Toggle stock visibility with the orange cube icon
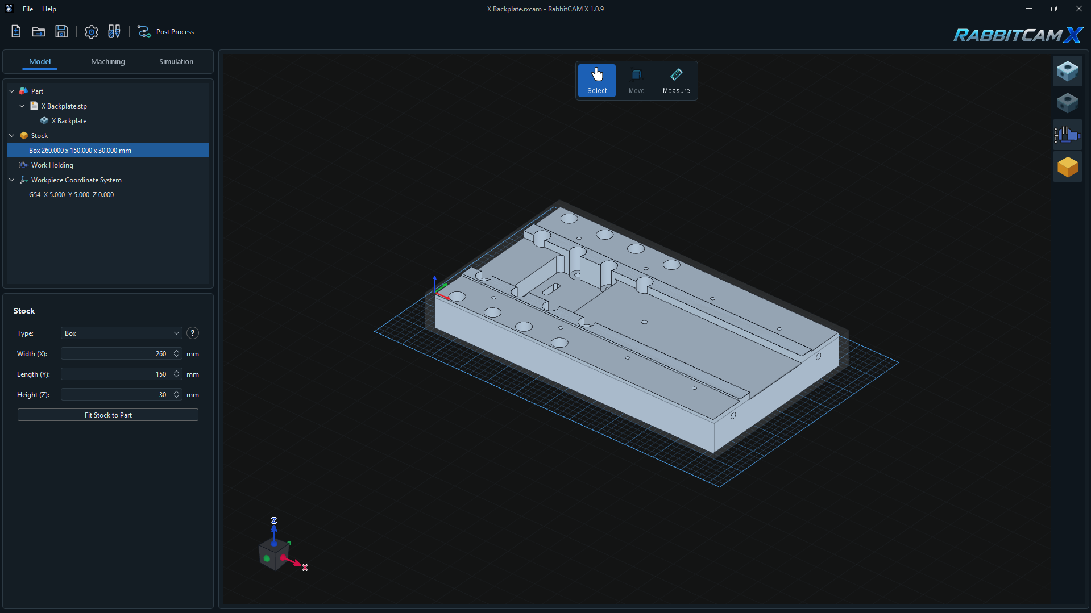 [1067, 166]
